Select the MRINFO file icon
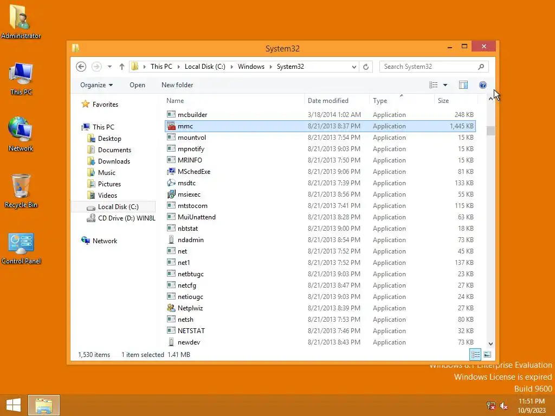 [x=171, y=160]
